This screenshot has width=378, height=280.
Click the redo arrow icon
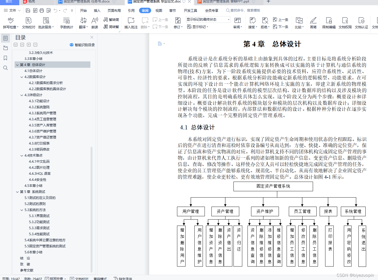click(65, 10)
